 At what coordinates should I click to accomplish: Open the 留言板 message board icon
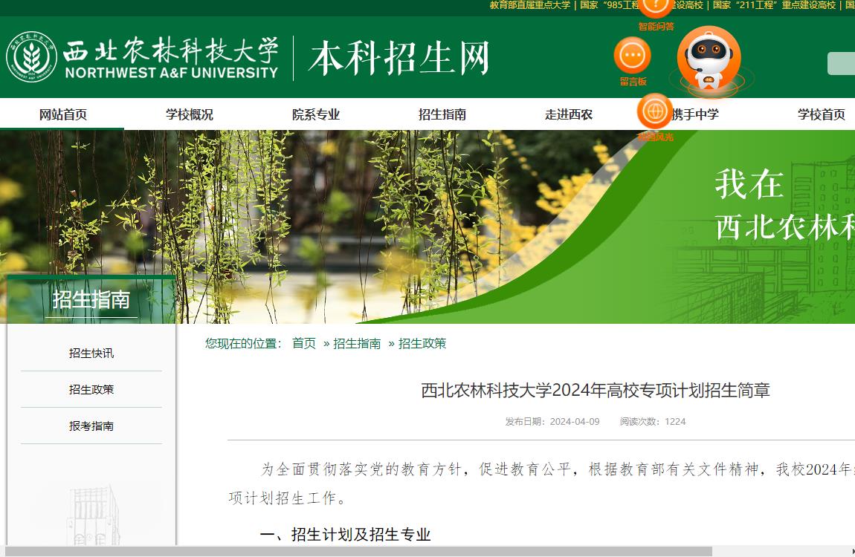click(x=633, y=55)
